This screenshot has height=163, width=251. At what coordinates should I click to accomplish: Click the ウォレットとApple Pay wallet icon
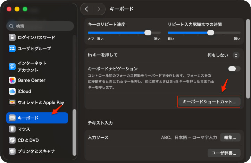click(x=12, y=102)
